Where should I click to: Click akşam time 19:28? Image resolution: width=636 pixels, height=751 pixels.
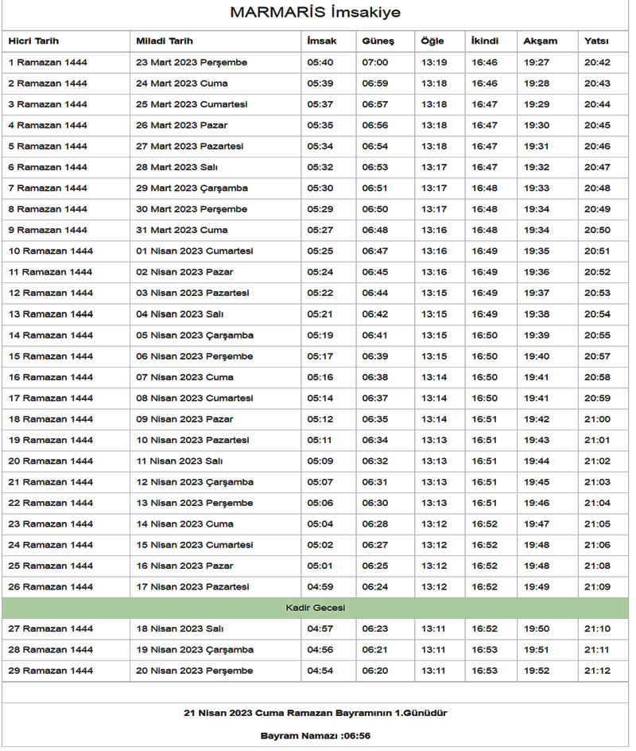(537, 84)
